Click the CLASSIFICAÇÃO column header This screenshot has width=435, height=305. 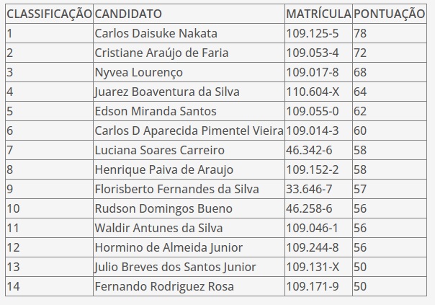49,14
